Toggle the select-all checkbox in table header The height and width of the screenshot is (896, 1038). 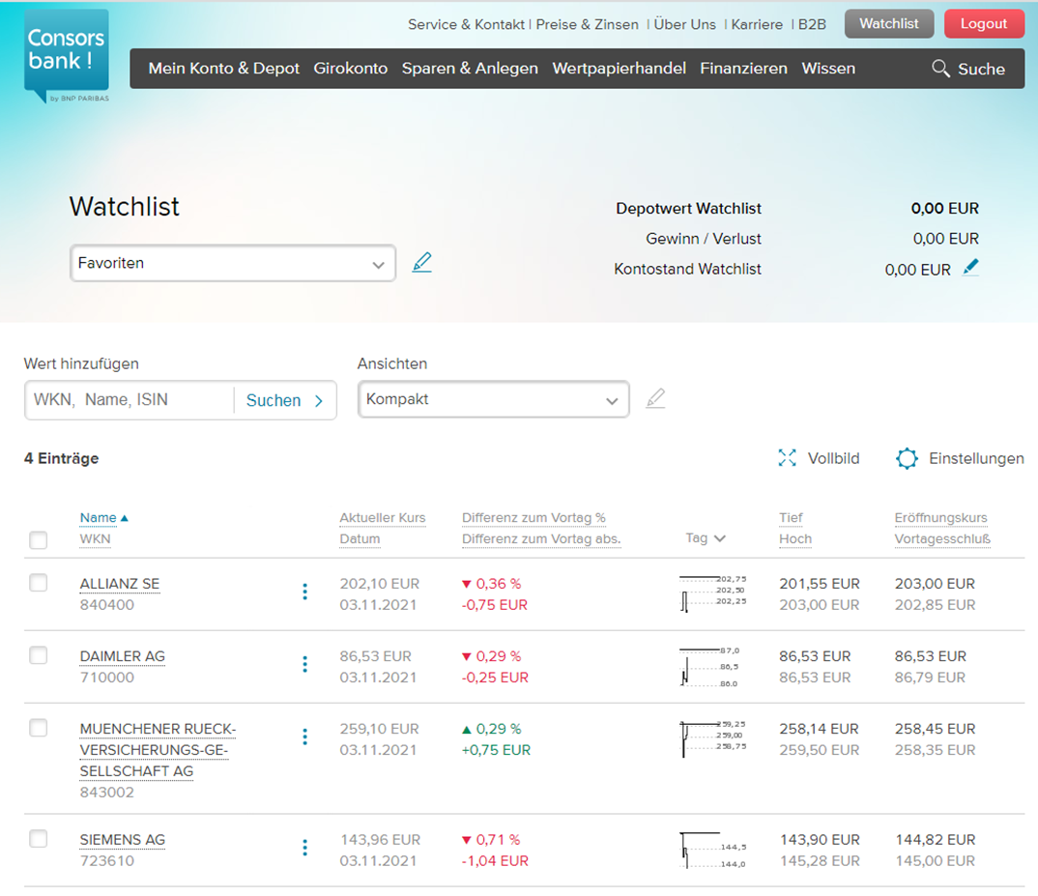pyautogui.click(x=39, y=539)
